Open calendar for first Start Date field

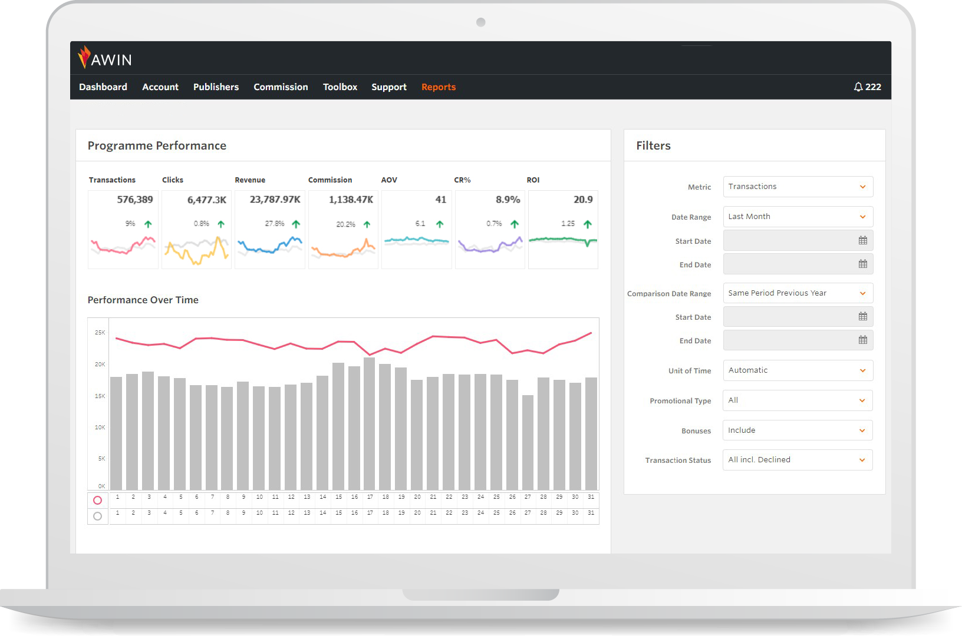862,241
